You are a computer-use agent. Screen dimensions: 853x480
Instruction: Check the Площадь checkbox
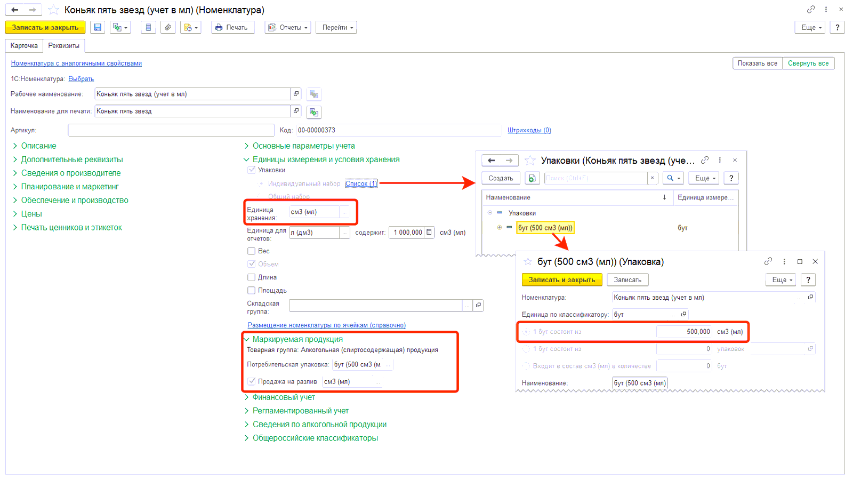[251, 291]
